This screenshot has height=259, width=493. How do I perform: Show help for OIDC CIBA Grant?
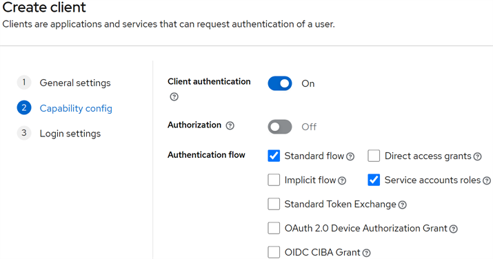tap(366, 253)
